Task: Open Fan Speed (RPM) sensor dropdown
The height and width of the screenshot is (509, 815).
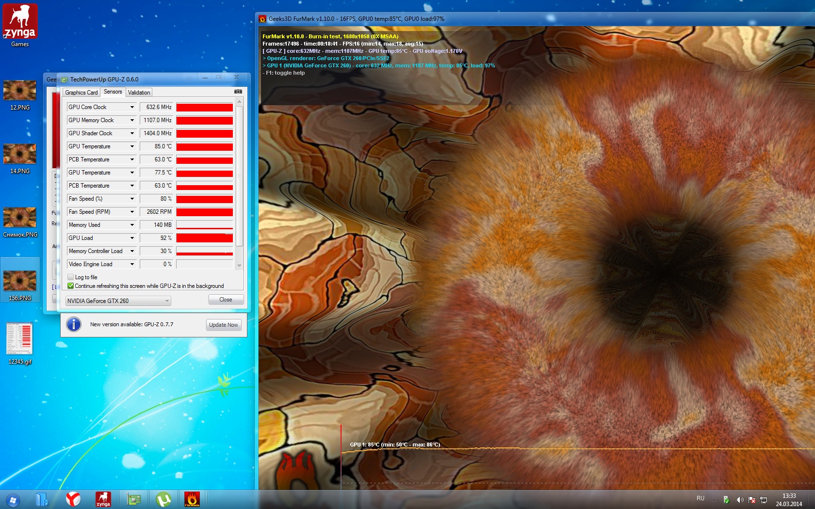Action: (101, 212)
